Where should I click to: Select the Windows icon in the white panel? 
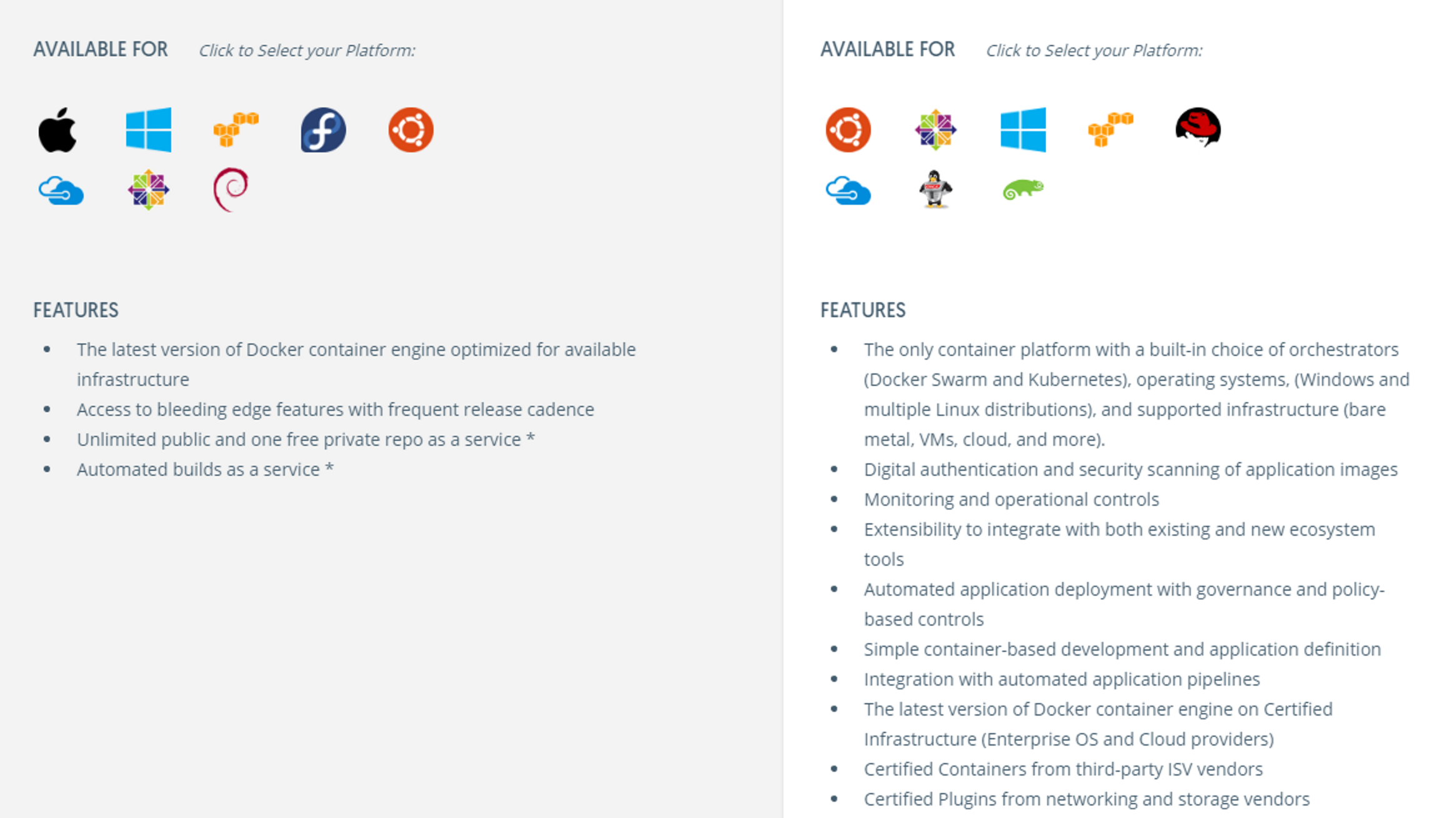pos(1023,130)
